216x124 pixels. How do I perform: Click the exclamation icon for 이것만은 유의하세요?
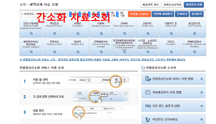[148, 119]
